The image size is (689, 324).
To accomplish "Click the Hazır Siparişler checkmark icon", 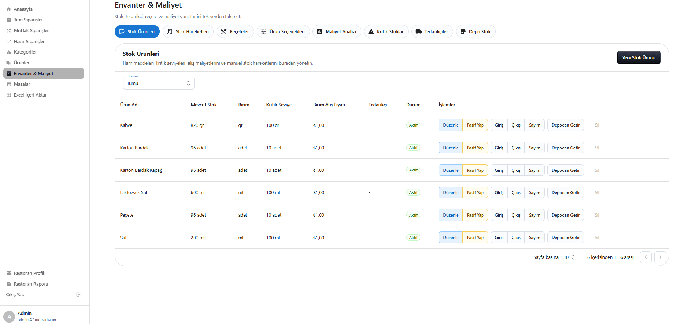I will point(9,41).
